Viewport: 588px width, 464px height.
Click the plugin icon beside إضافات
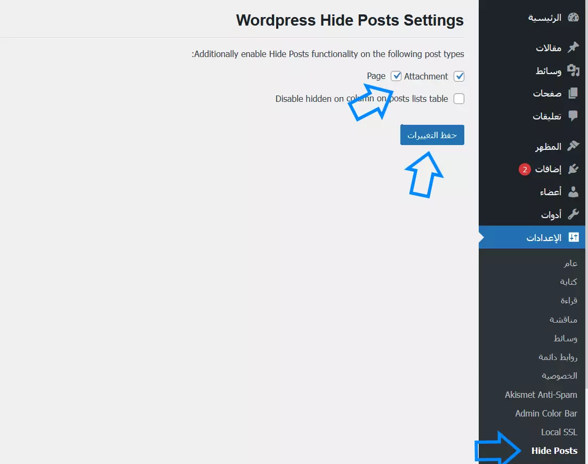(x=573, y=169)
